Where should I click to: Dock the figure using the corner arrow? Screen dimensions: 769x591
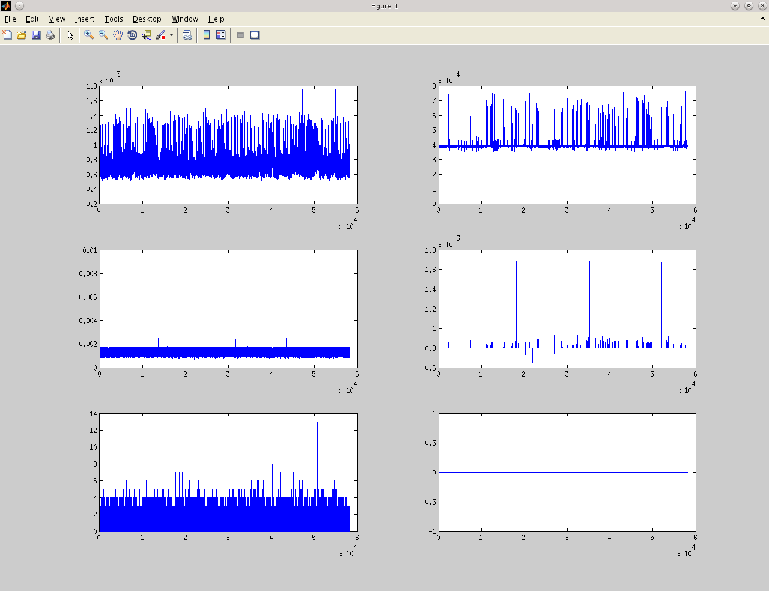pyautogui.click(x=763, y=19)
